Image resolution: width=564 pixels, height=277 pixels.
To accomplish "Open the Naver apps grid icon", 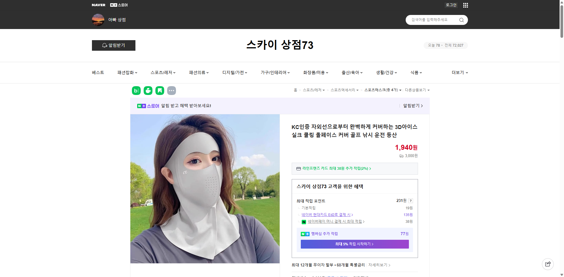I will pos(465,5).
